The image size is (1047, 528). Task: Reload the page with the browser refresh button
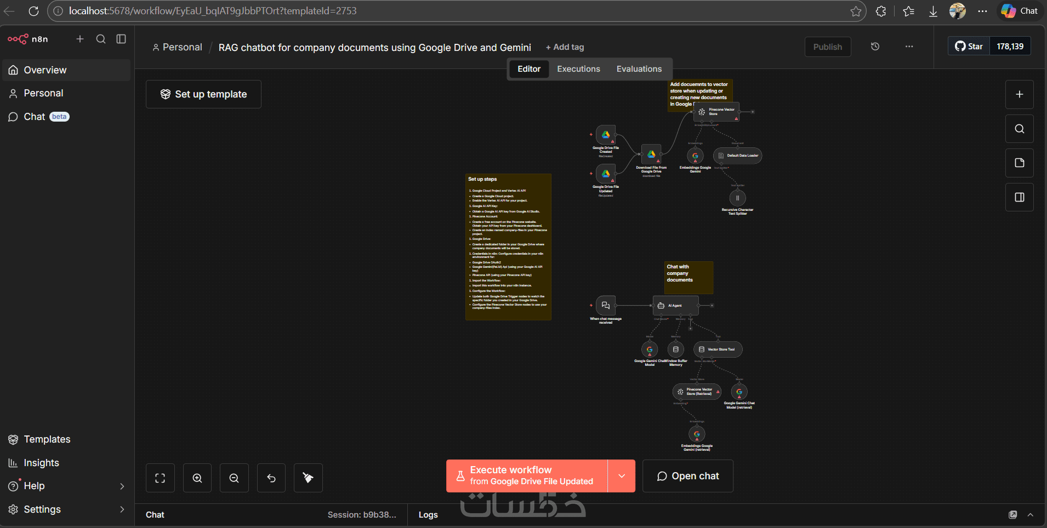33,11
